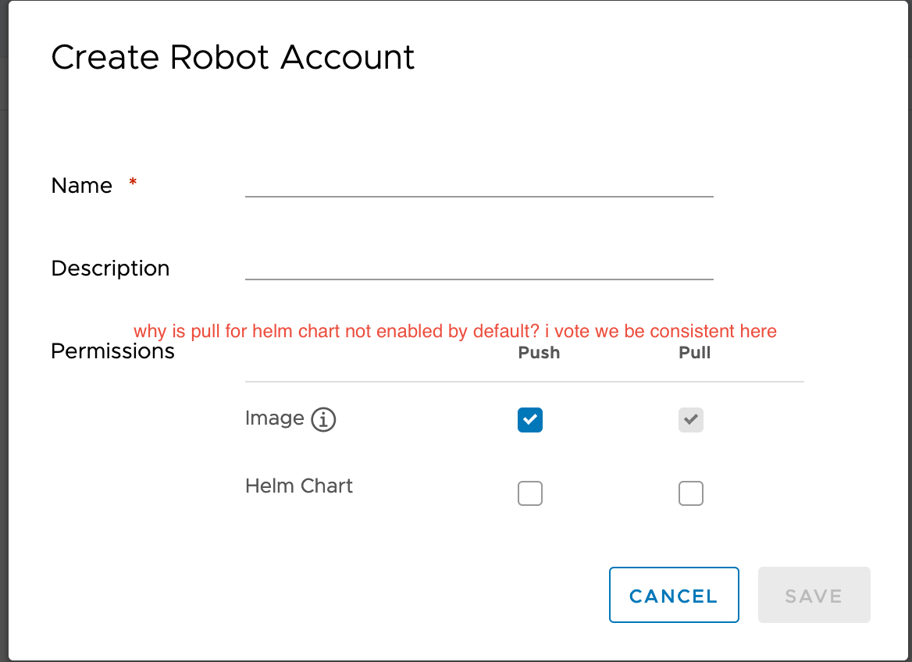Image resolution: width=912 pixels, height=662 pixels.
Task: Click the disabled Pull checkbox for Image
Action: point(691,419)
